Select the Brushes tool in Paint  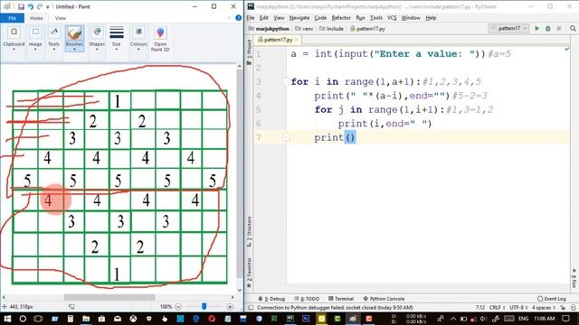pyautogui.click(x=74, y=38)
